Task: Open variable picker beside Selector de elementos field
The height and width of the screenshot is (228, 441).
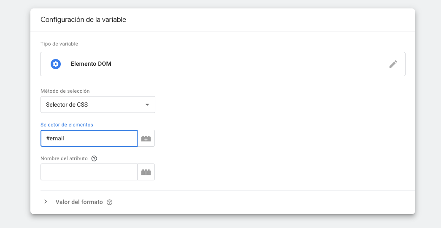Action: click(146, 138)
